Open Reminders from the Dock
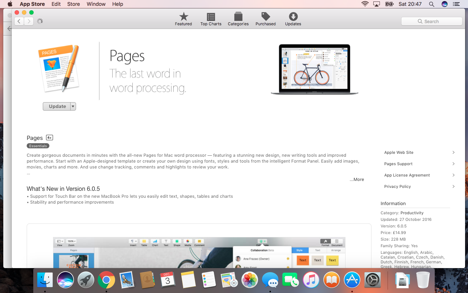This screenshot has width=468, height=293. 209,281
